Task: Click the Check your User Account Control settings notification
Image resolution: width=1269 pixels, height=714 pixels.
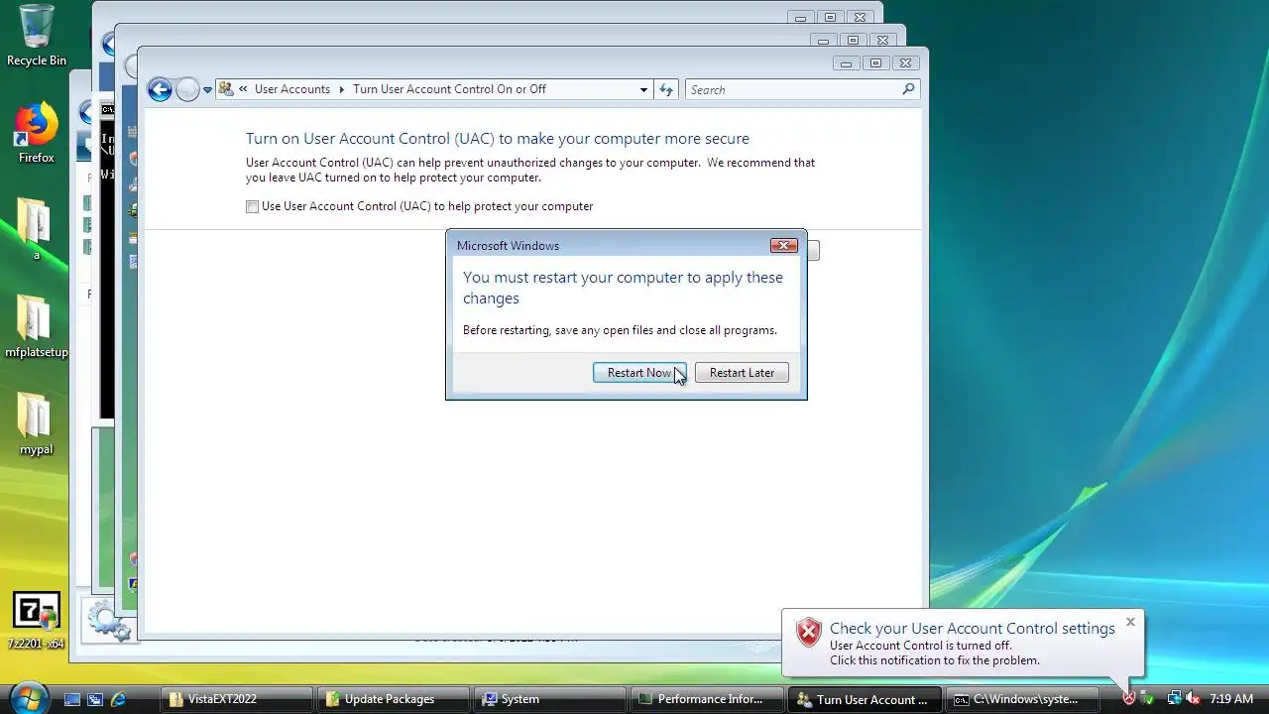Action: (x=972, y=629)
